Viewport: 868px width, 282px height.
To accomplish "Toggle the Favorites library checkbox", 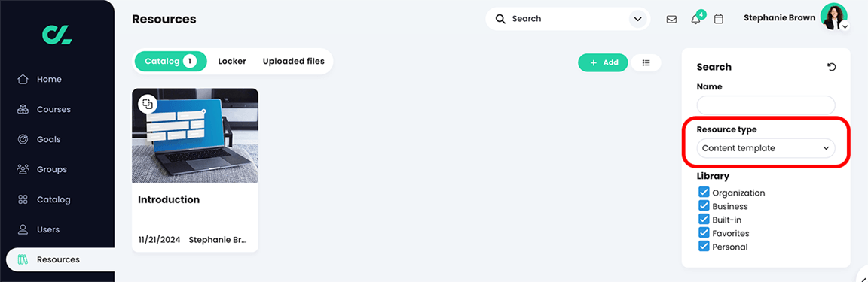I will coord(704,233).
